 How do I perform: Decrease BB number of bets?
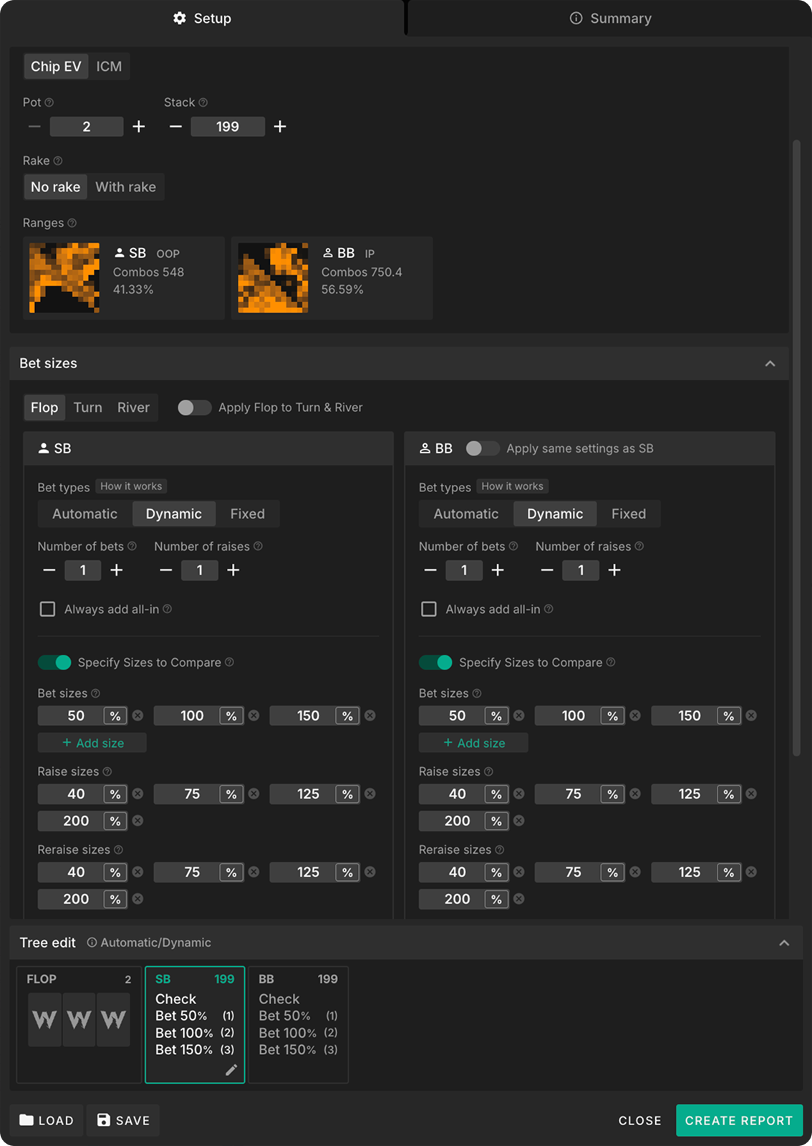pyautogui.click(x=430, y=570)
